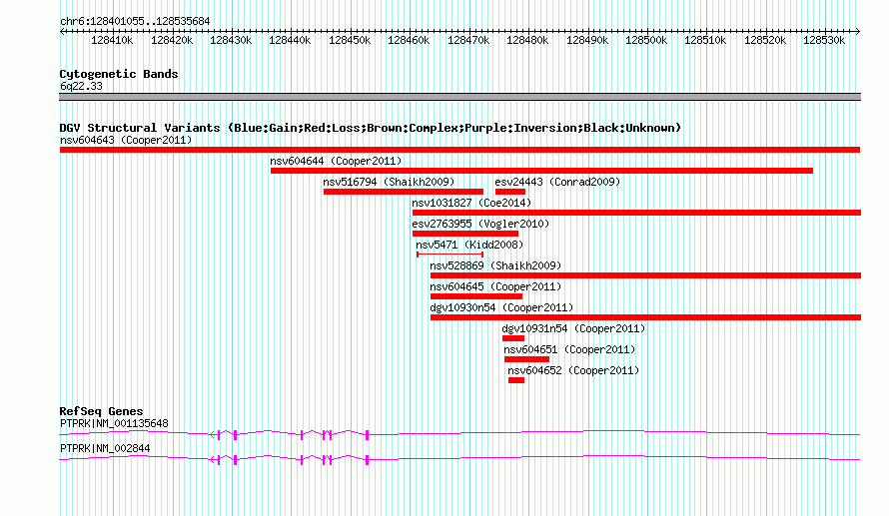Click the nsv5471 (Kidd2008) label

[x=469, y=245]
